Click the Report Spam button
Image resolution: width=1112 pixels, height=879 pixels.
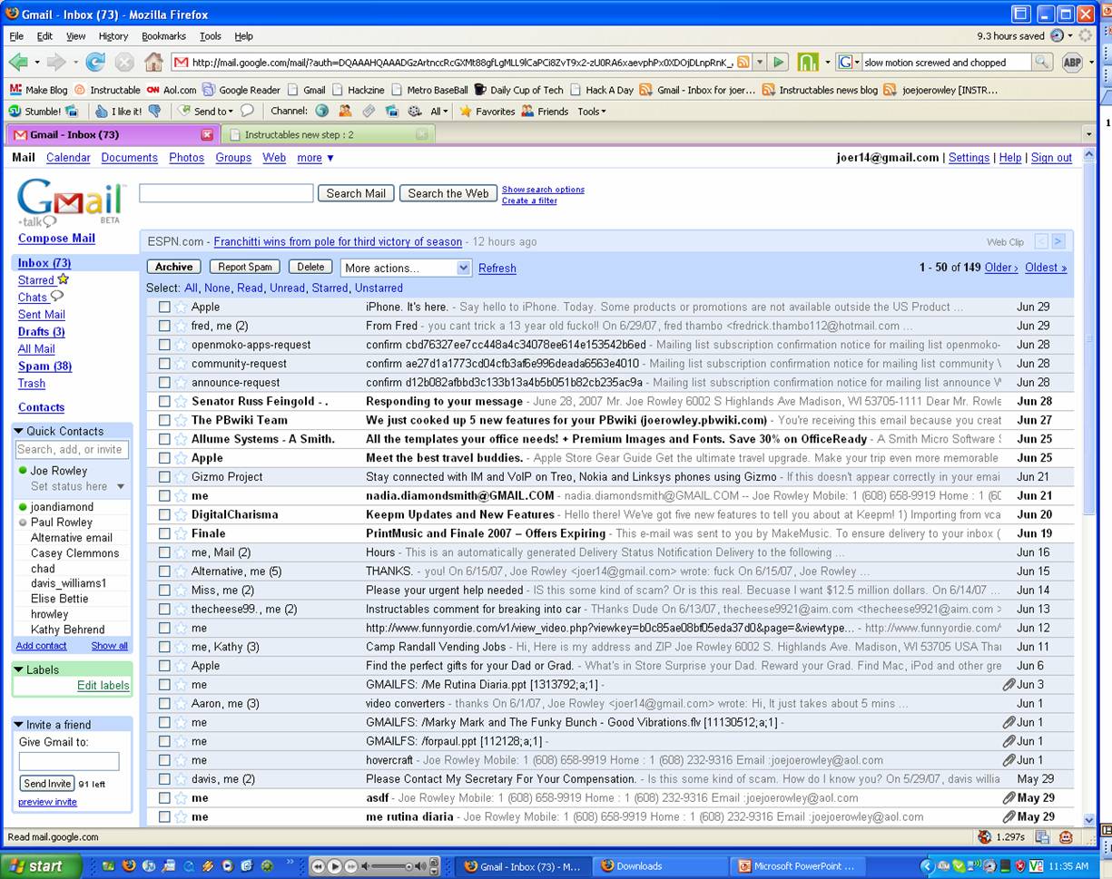244,267
